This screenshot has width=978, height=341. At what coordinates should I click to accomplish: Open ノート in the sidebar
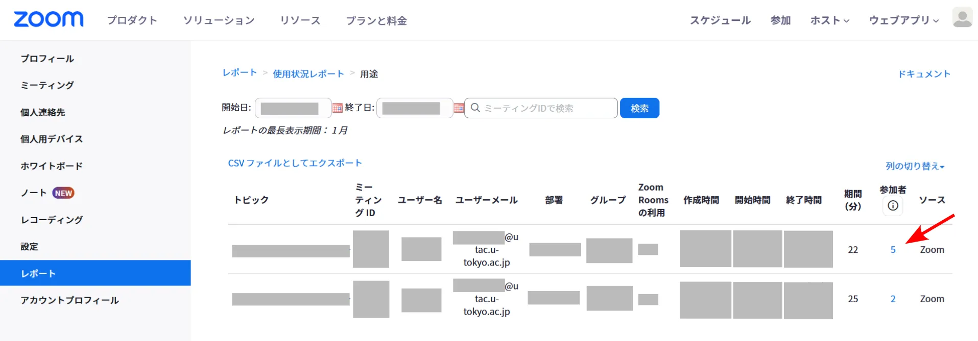click(x=34, y=193)
